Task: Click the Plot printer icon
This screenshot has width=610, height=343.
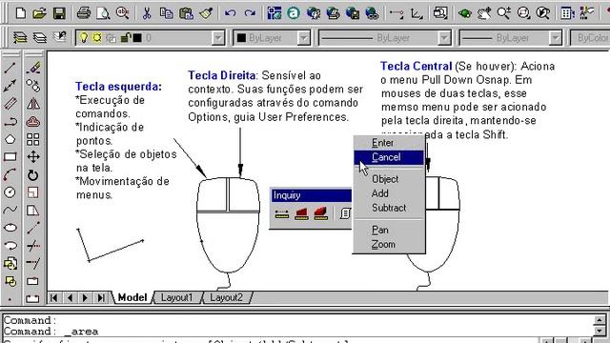Action: (x=83, y=13)
